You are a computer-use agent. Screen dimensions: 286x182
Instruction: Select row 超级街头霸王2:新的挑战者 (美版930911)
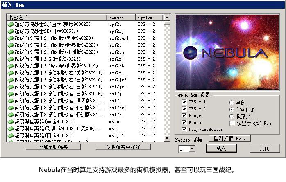coord(85,73)
